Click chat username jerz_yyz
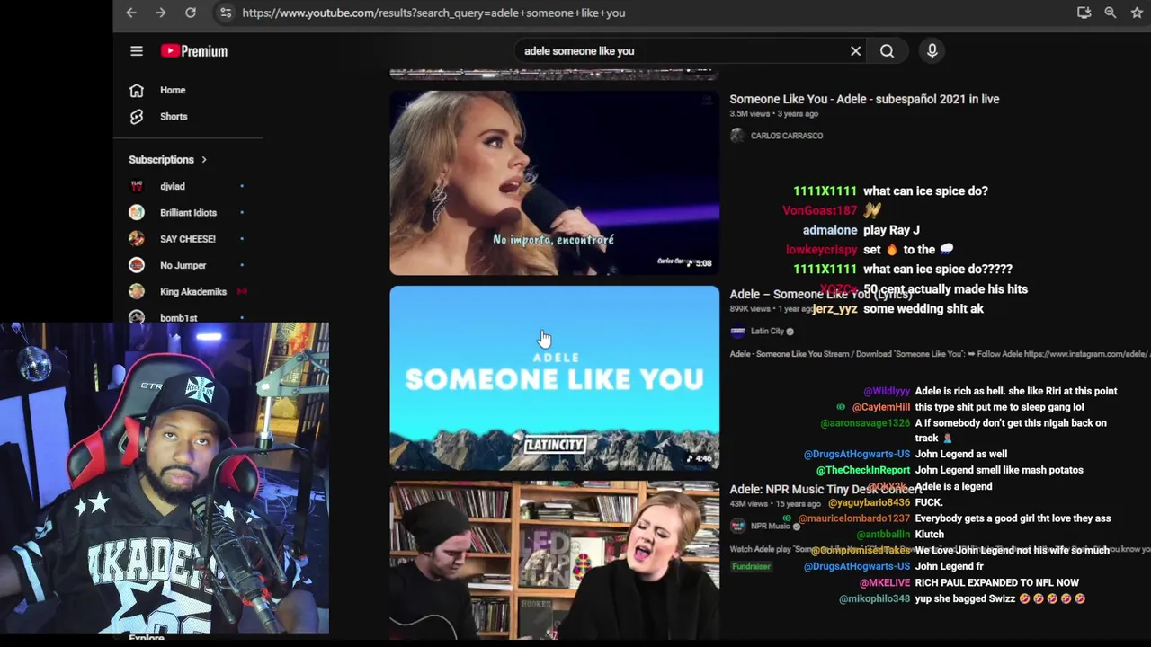Viewport: 1151px width, 647px height. 834,309
